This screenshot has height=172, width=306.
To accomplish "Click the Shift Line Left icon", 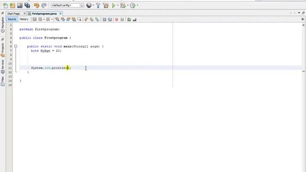I will pyautogui.click(x=104, y=19).
